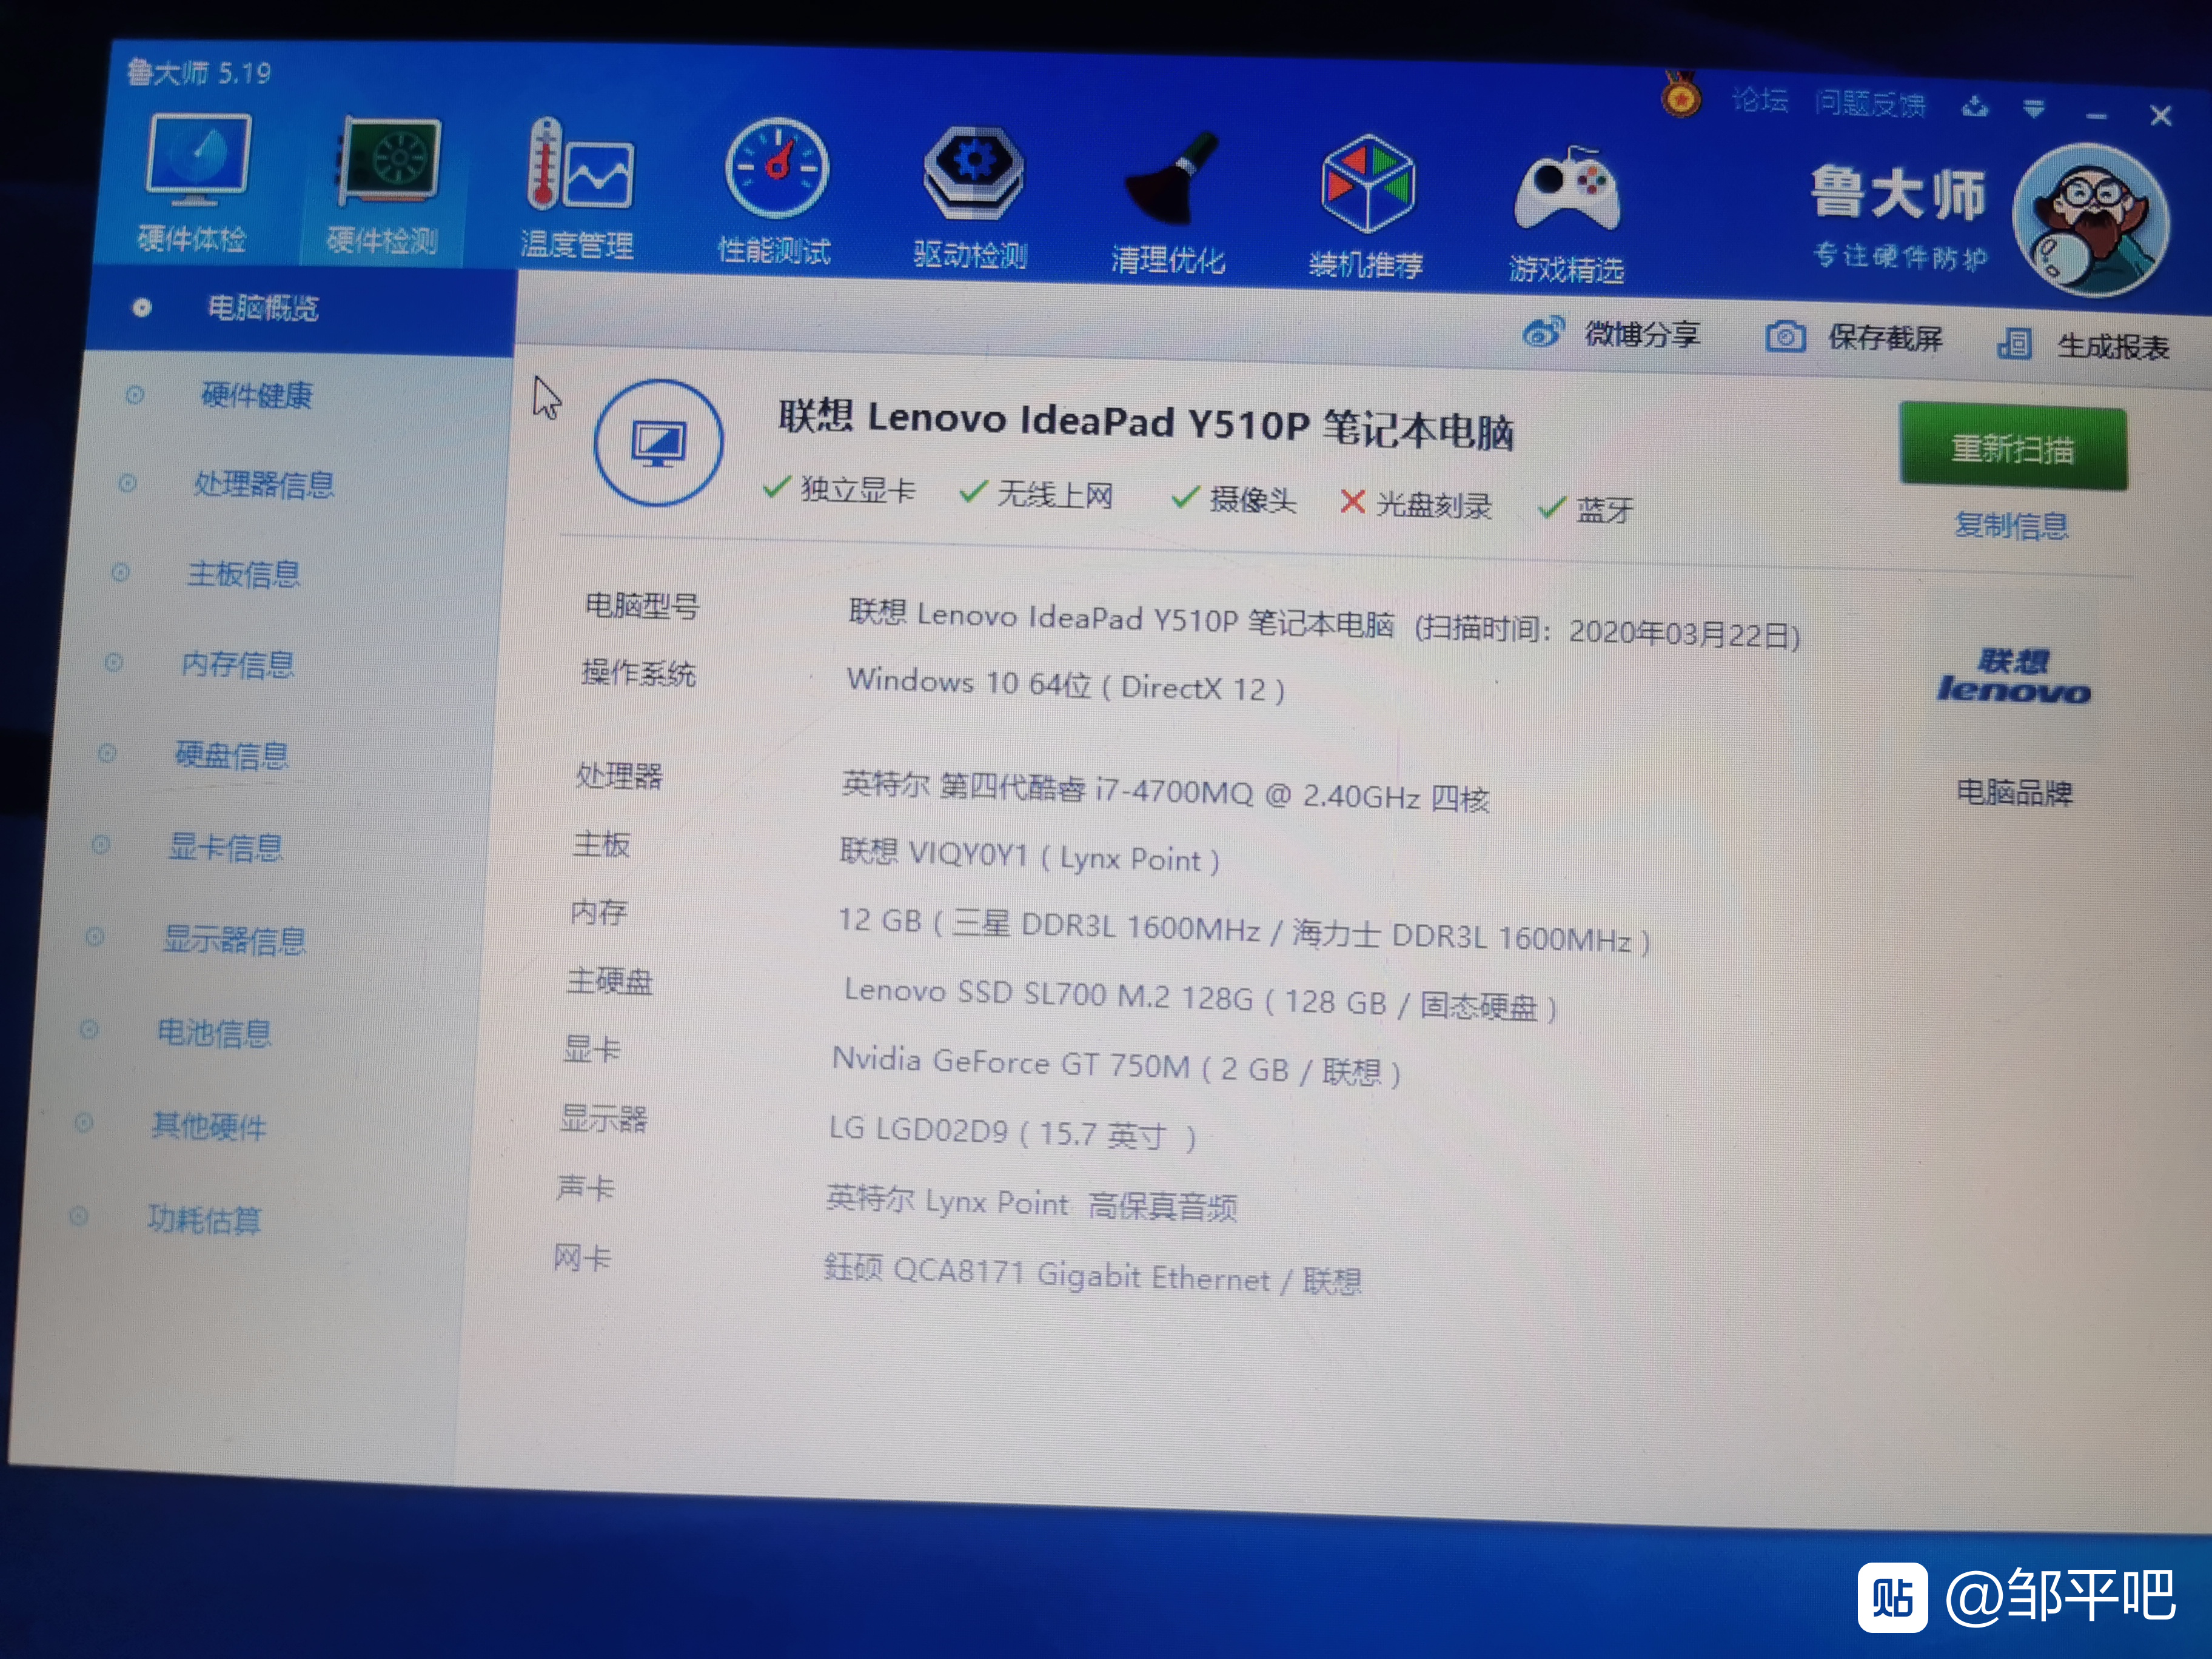Share via 微博分享 Weibo icon
Viewport: 2212px width, 1659px height.
coord(1611,333)
